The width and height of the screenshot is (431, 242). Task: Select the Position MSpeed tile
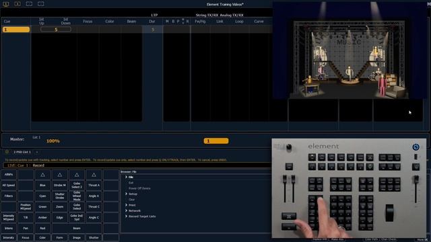click(26, 206)
